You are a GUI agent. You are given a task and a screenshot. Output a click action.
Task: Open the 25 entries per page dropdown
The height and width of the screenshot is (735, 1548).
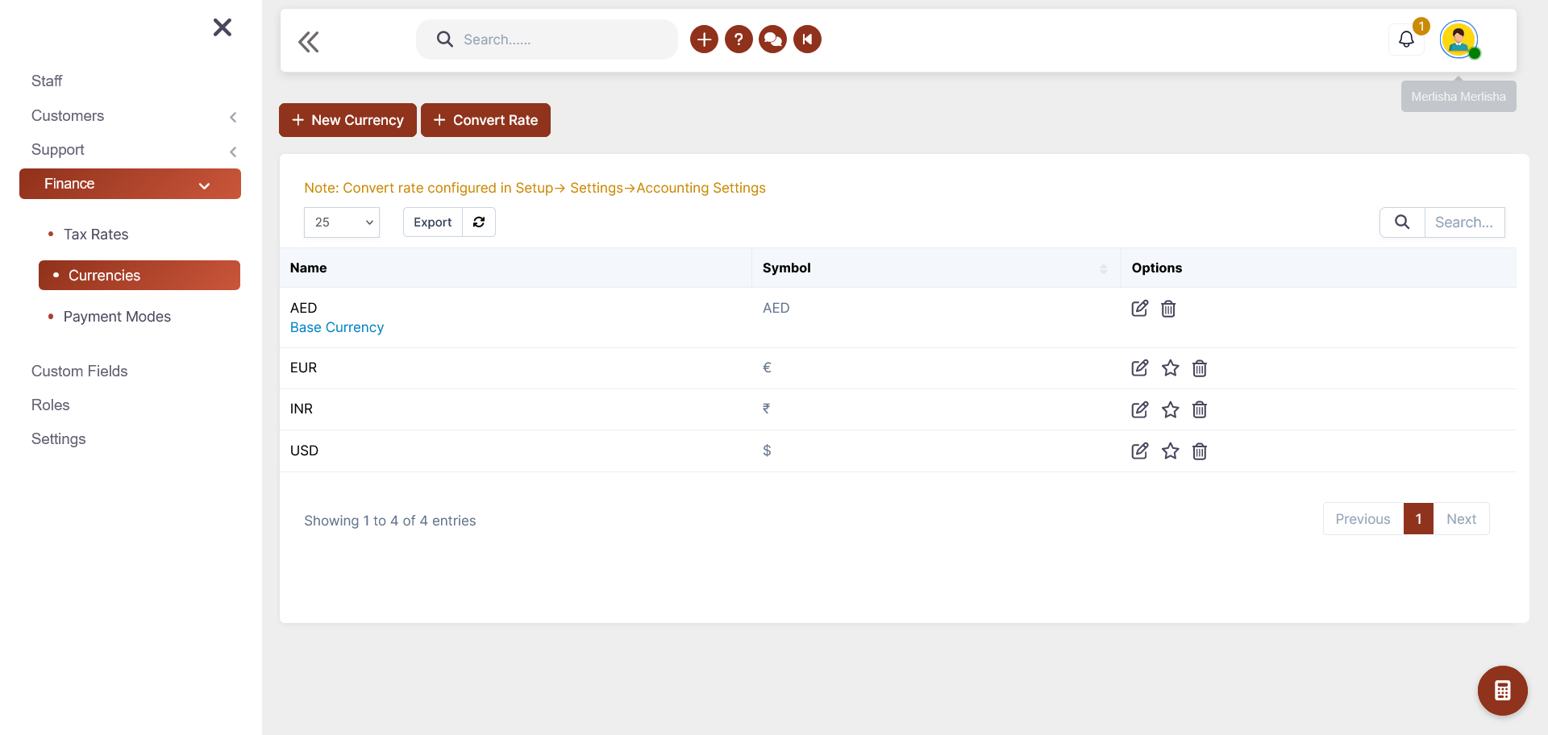342,222
